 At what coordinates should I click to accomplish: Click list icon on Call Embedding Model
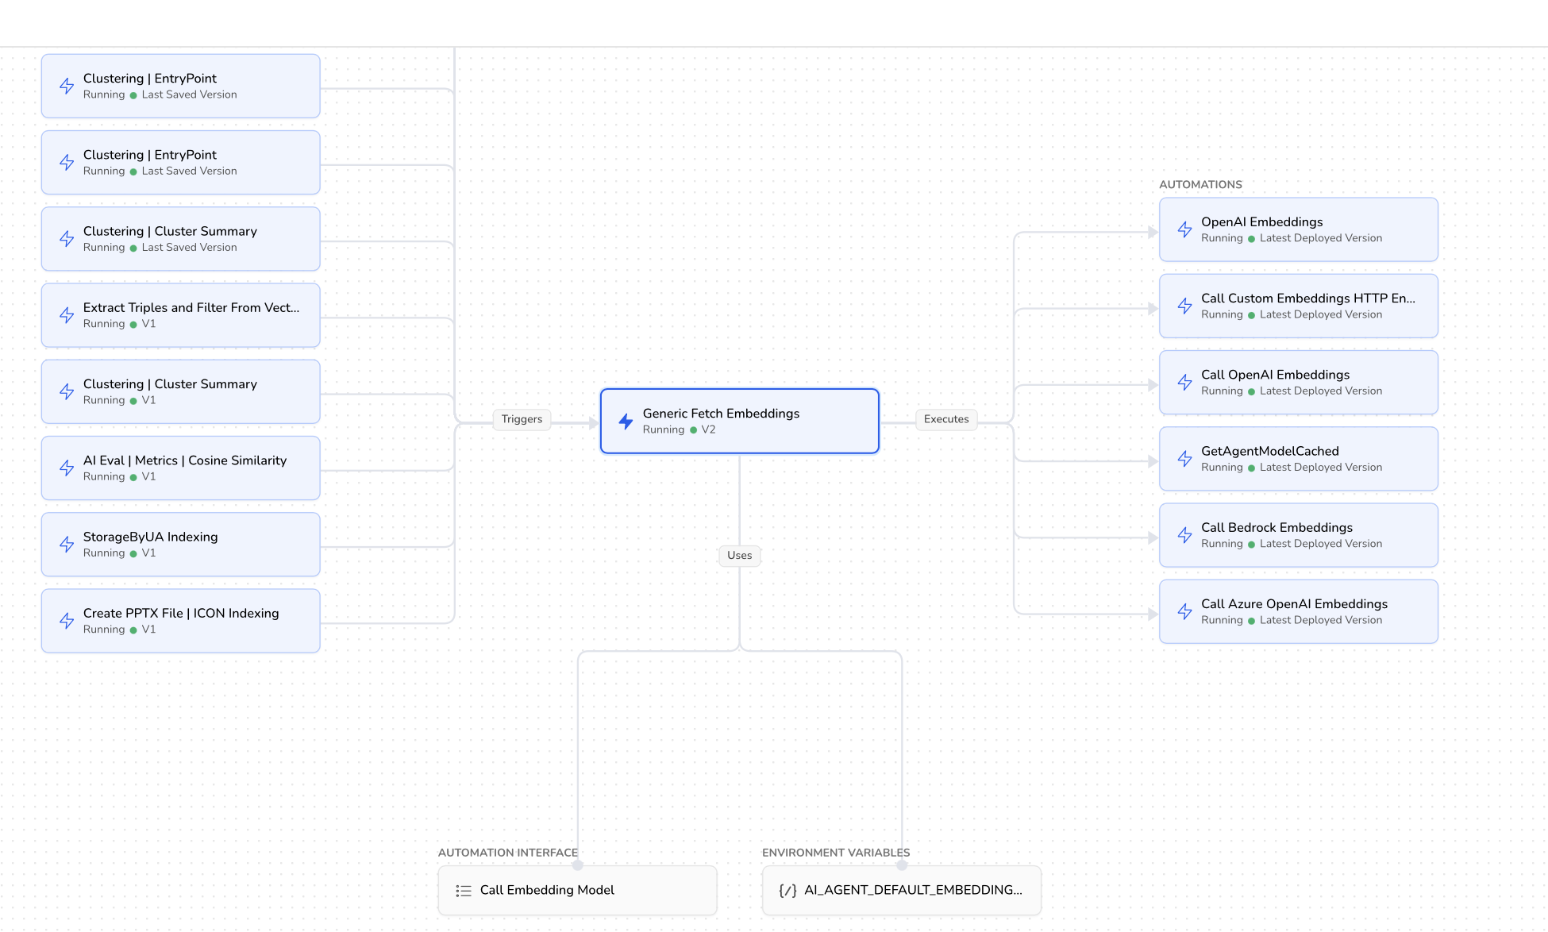[x=464, y=891]
